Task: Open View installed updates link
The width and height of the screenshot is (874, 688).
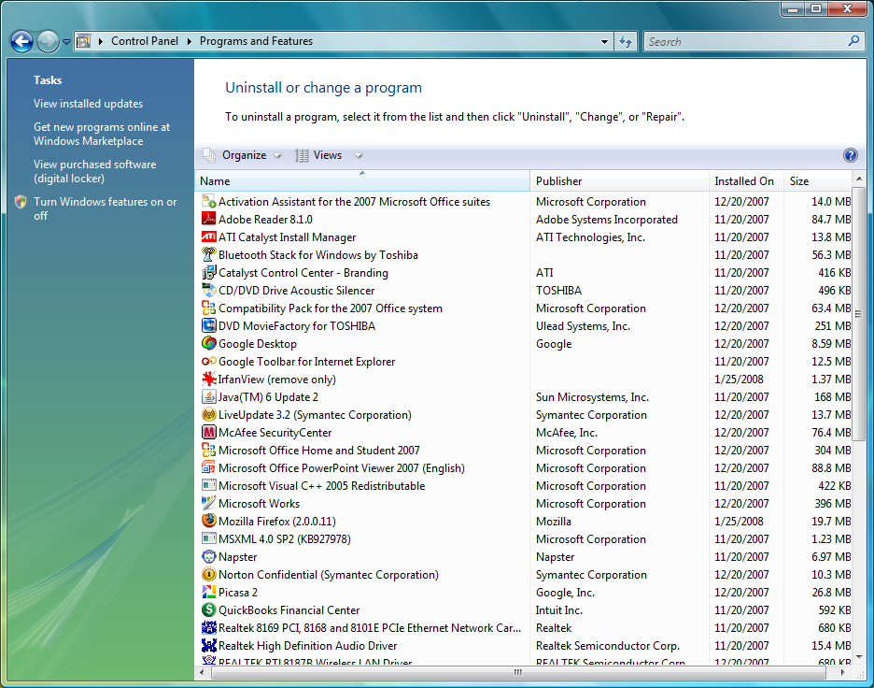Action: click(x=88, y=104)
